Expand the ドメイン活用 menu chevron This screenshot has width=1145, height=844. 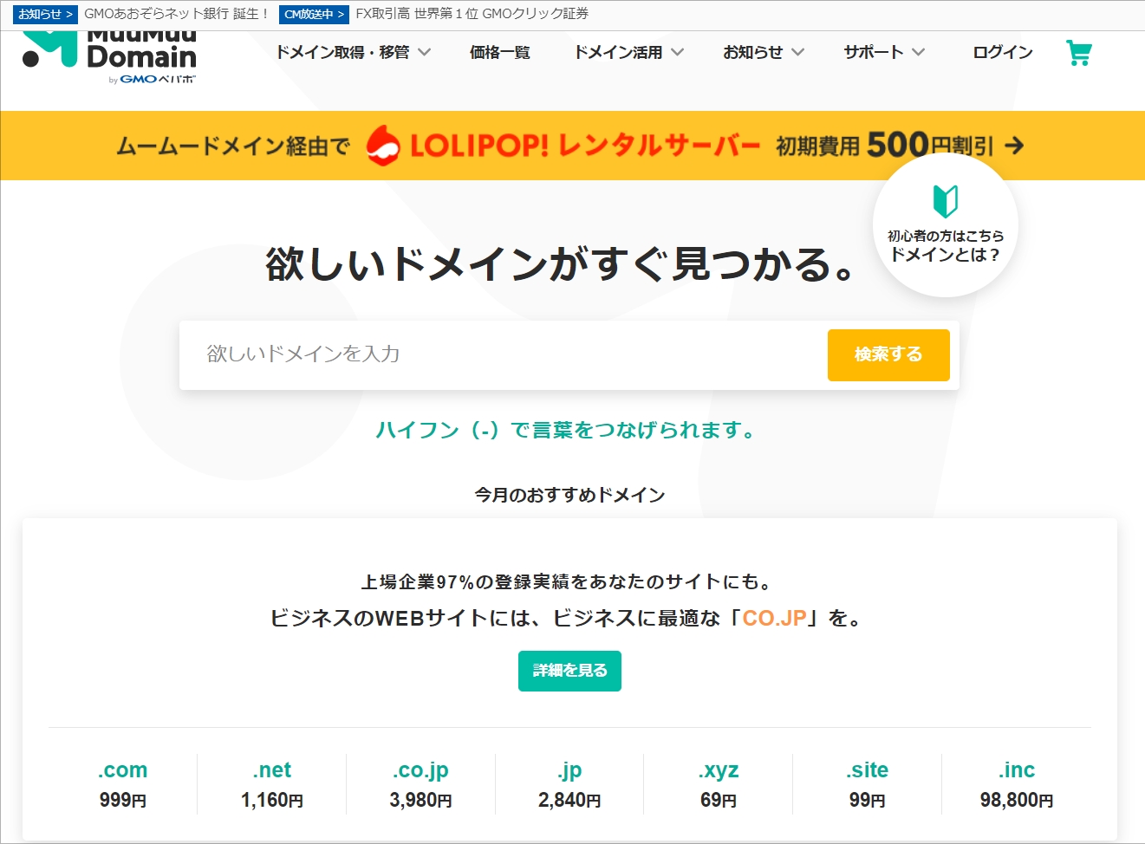677,52
